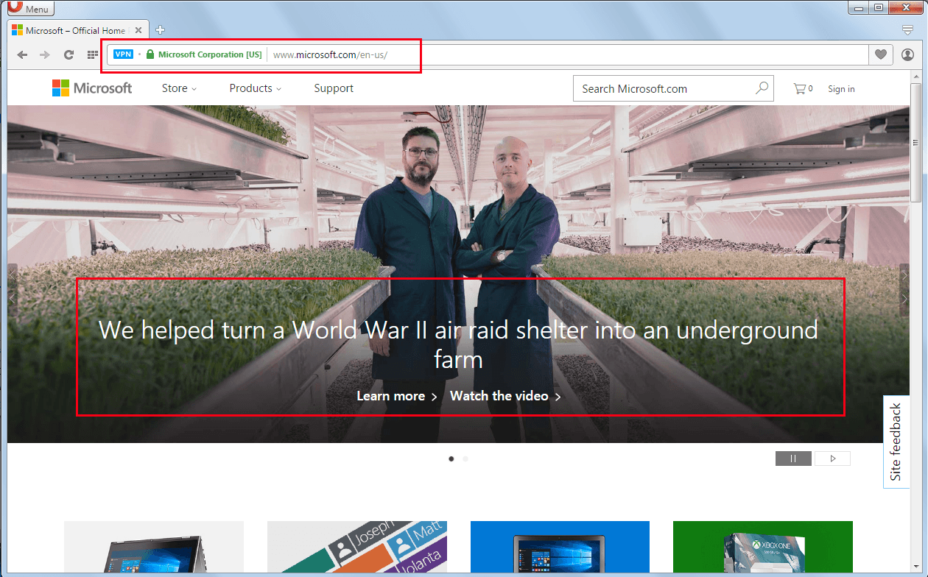Expand the Store dropdown menu
Image resolution: width=928 pixels, height=577 pixels.
coord(179,88)
